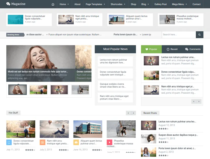Click star rating under August 12, 2013
Image resolution: width=210 pixels, height=159 pixels.
click(164, 129)
